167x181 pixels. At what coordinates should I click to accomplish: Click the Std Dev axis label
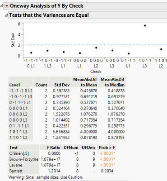tap(13, 40)
